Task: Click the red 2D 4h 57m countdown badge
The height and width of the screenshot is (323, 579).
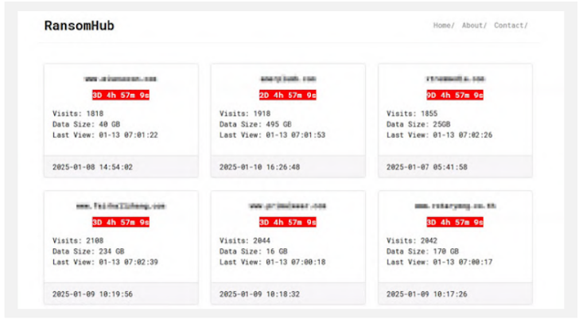Action: click(288, 95)
